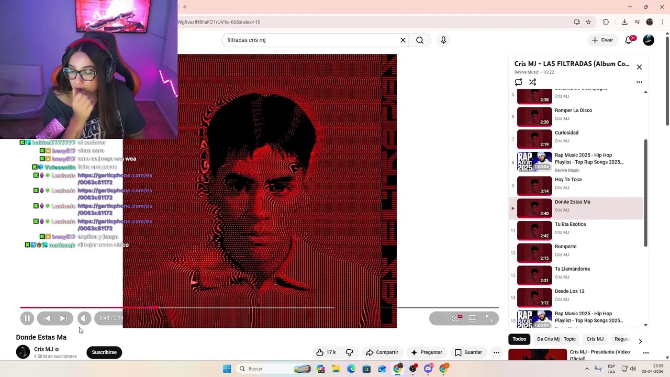Viewport: 670px width, 377px height.
Task: Open Rap Music 2025 playlist item 8
Action: pyautogui.click(x=576, y=162)
